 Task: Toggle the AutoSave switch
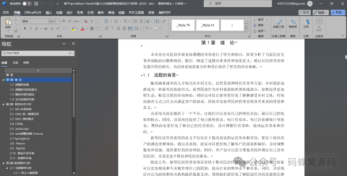coord(27,4)
